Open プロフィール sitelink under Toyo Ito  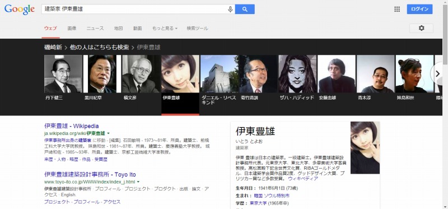point(87,202)
